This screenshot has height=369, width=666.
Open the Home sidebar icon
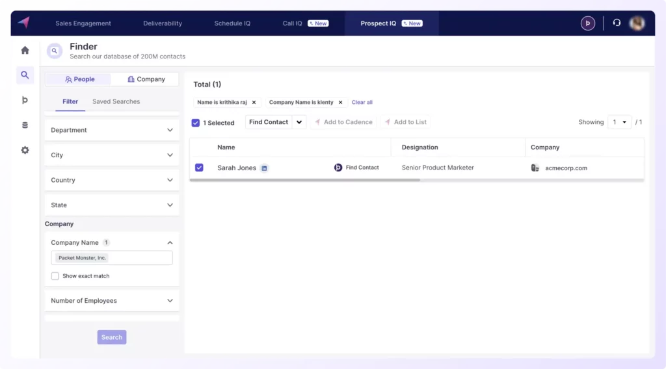(x=25, y=50)
